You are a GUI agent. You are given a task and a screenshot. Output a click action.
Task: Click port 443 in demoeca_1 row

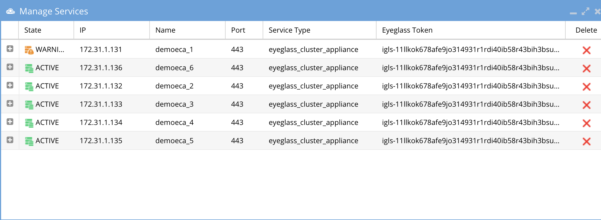pyautogui.click(x=237, y=49)
